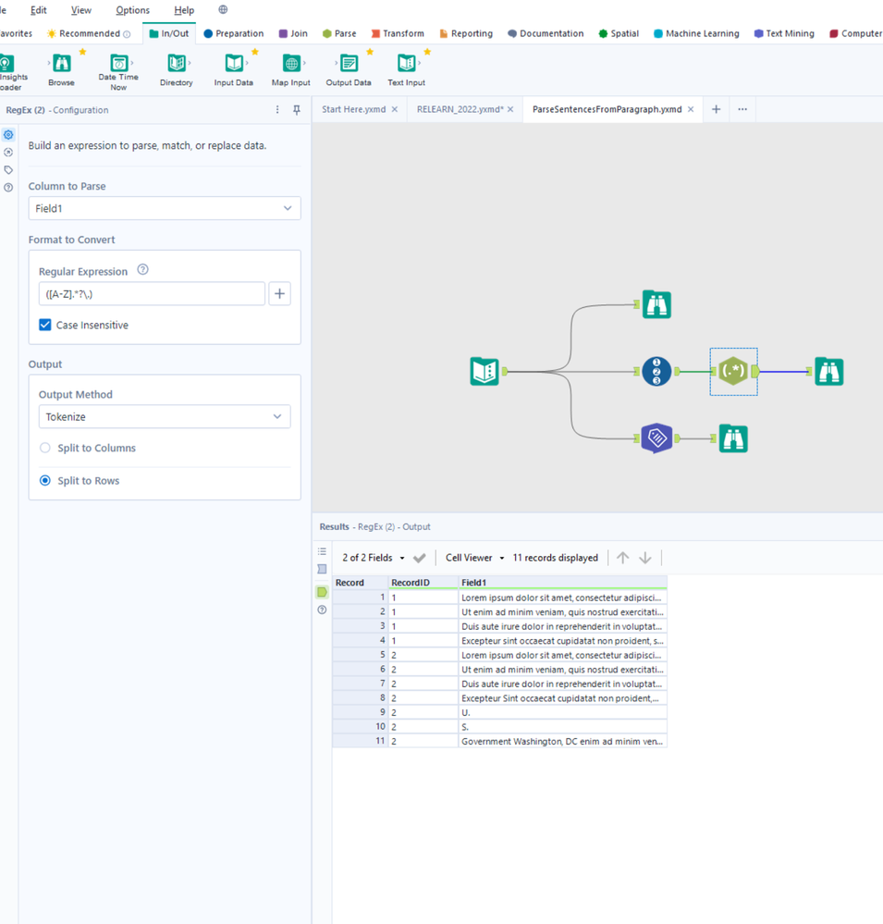The height and width of the screenshot is (924, 883).
Task: Click the Field1 column header
Action: click(x=562, y=582)
